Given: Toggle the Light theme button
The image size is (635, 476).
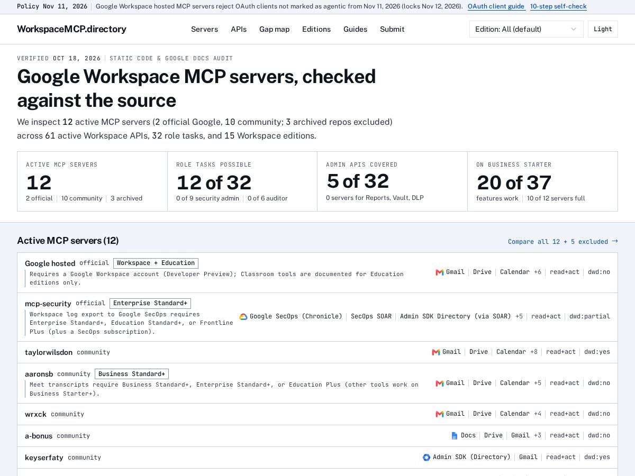Looking at the screenshot, I should click(603, 29).
